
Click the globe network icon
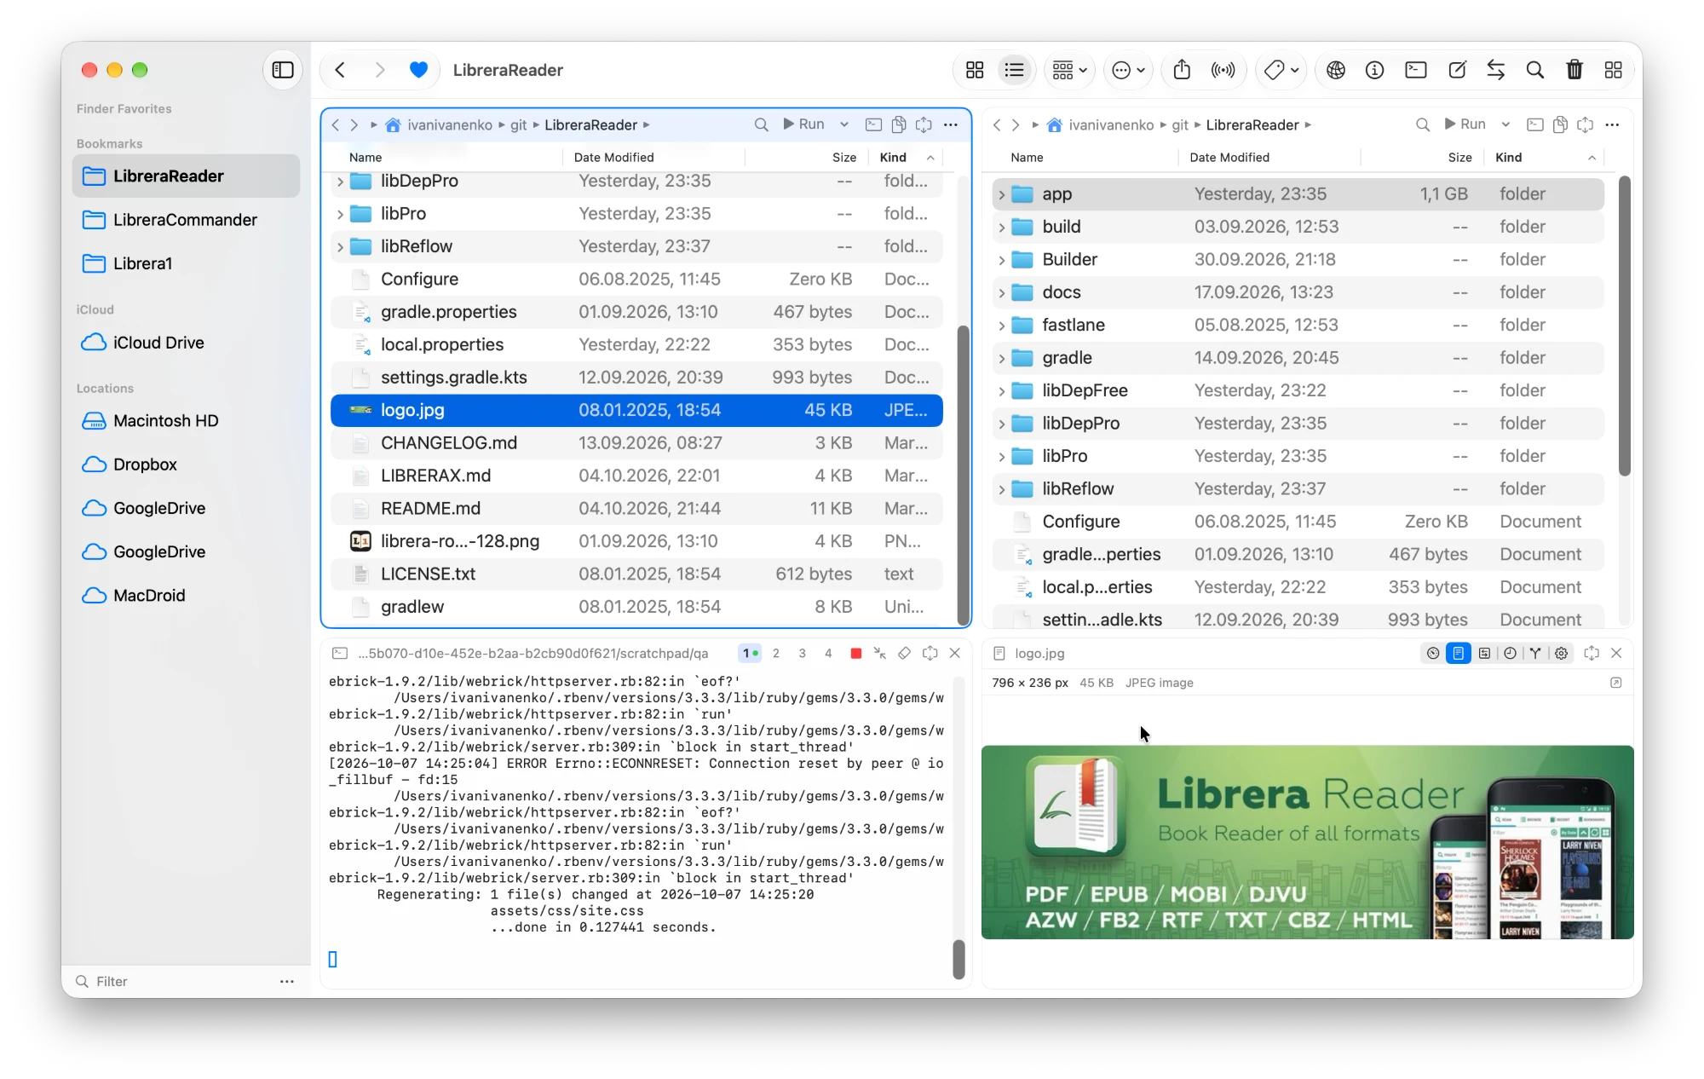pos(1335,70)
